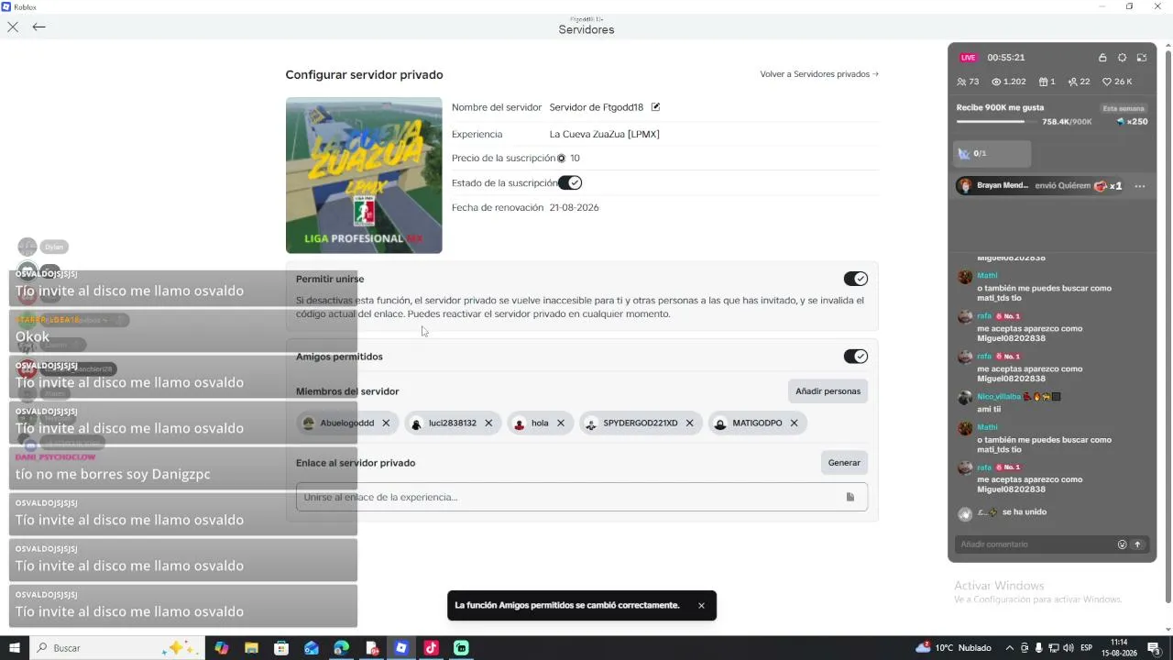This screenshot has width=1173, height=660.
Task: Click the eye views counter showing 1.202
Action: click(x=1009, y=82)
